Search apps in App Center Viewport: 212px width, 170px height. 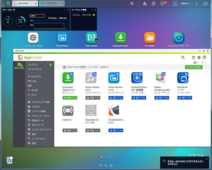coord(183,57)
